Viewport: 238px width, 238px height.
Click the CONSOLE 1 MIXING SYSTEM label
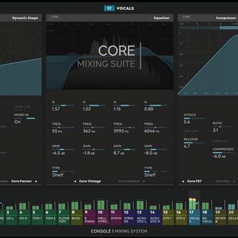(x=119, y=231)
